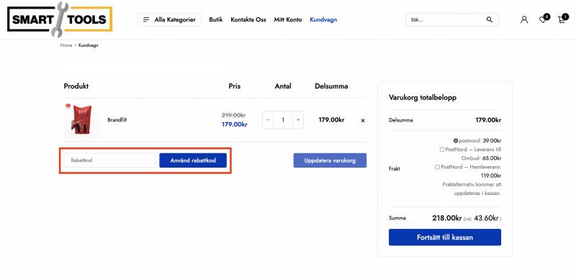This screenshot has height=277, width=576.
Task: Click Använd rabattkod button
Action: coord(193,160)
